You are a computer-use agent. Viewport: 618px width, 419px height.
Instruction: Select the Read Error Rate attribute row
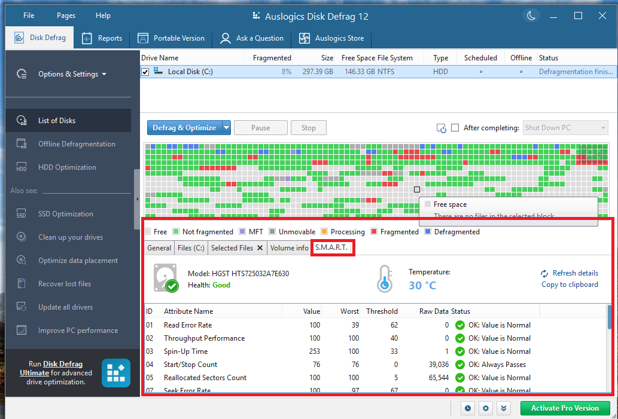[188, 325]
